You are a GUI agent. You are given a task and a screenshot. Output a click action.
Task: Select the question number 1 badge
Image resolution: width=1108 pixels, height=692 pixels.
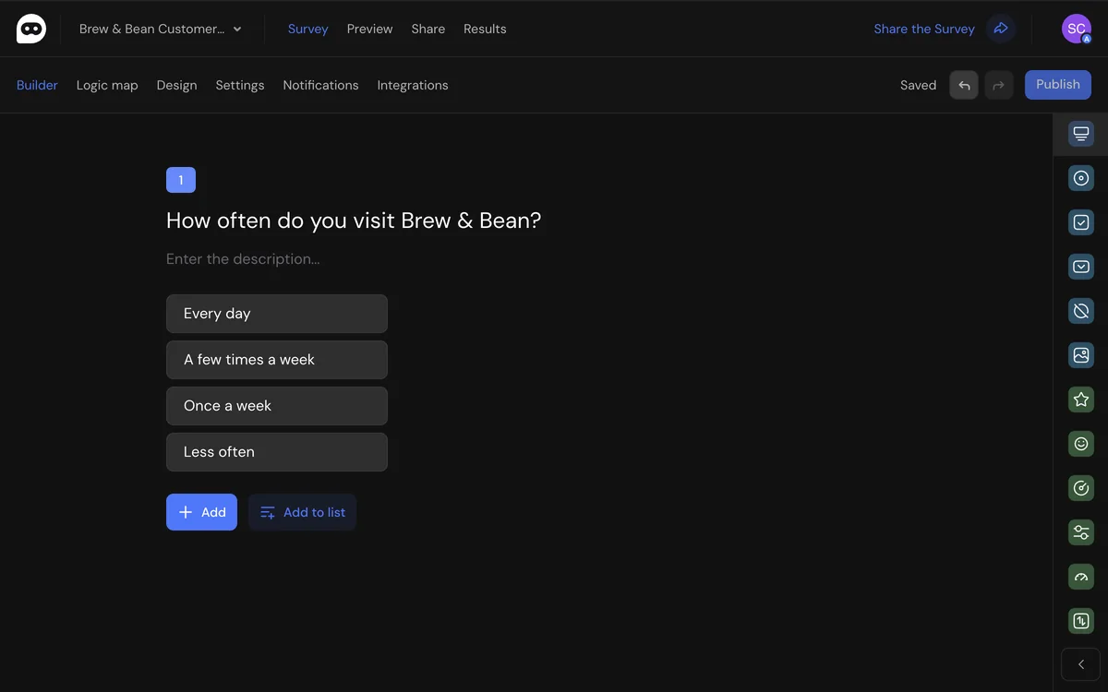click(x=181, y=180)
